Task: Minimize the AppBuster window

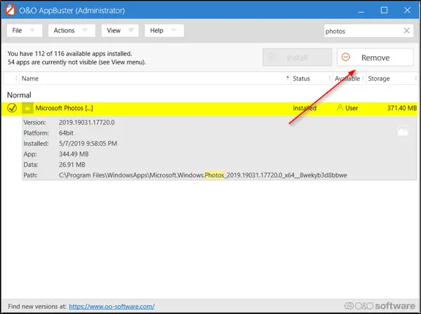Action: (361, 11)
